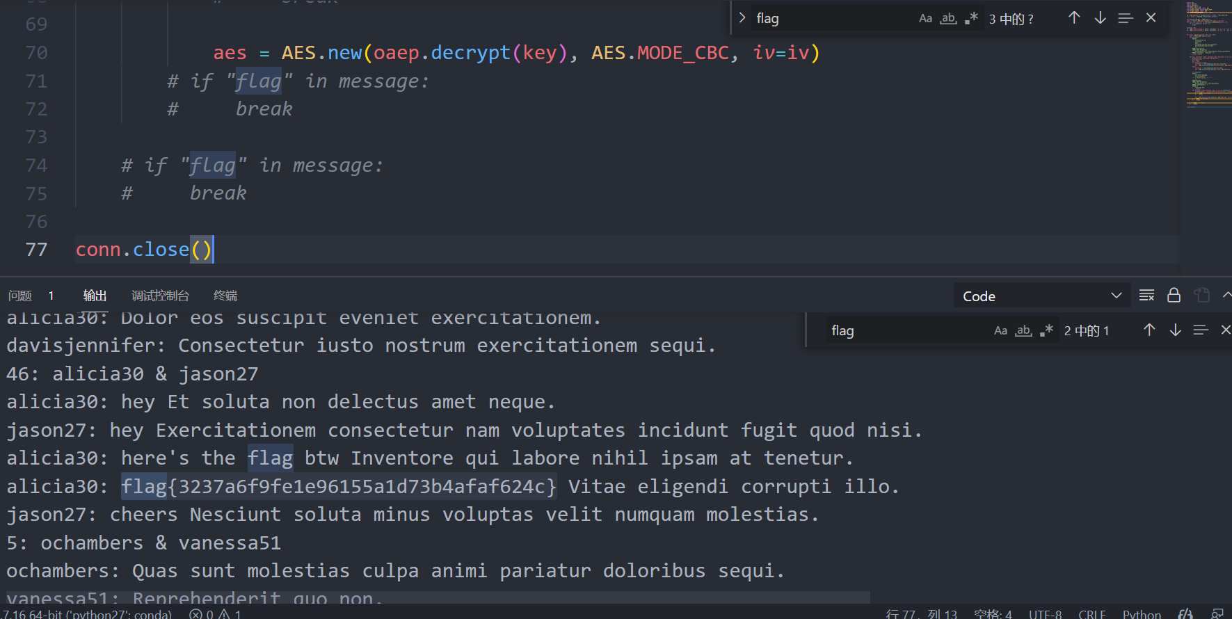Toggle Find in Selection in output find

[x=1201, y=330]
